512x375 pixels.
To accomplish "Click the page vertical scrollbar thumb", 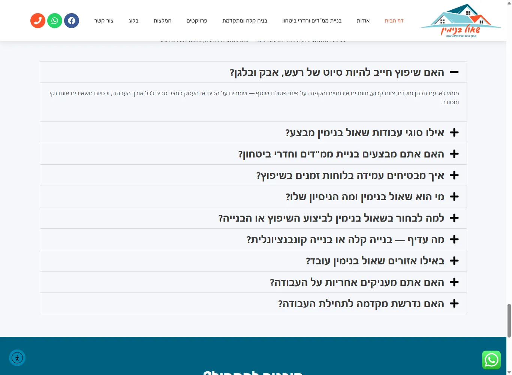I will (509, 321).
